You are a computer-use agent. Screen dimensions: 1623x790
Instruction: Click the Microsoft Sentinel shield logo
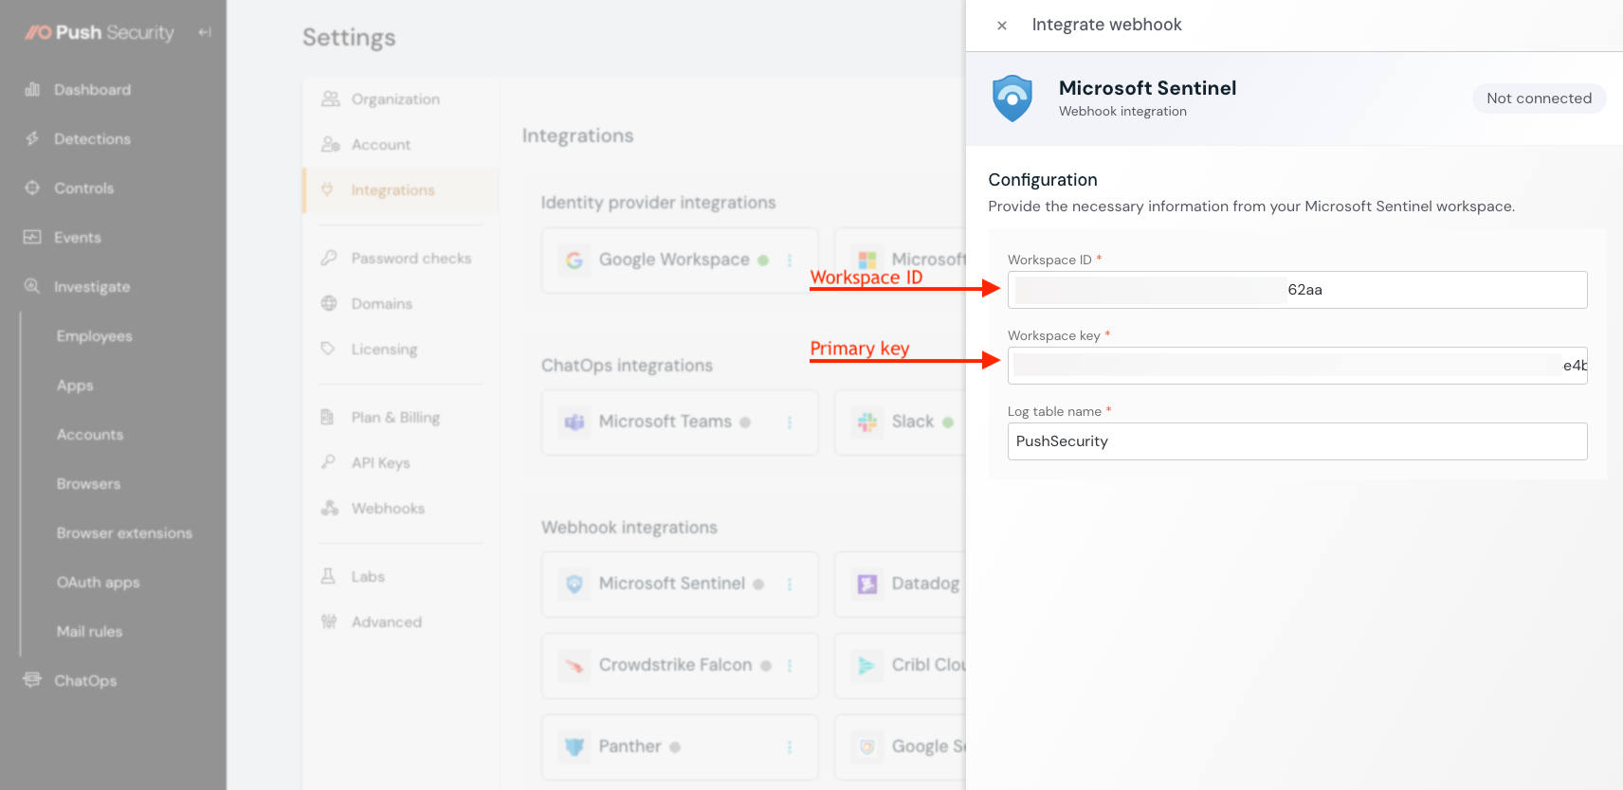coord(1012,99)
